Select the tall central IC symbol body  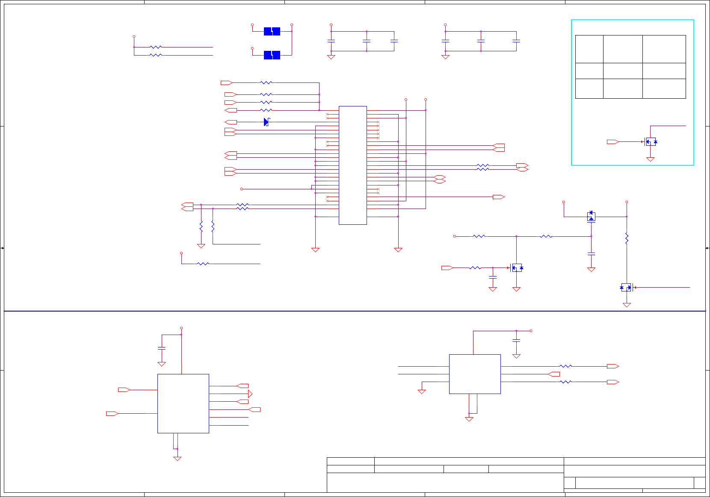tap(353, 165)
